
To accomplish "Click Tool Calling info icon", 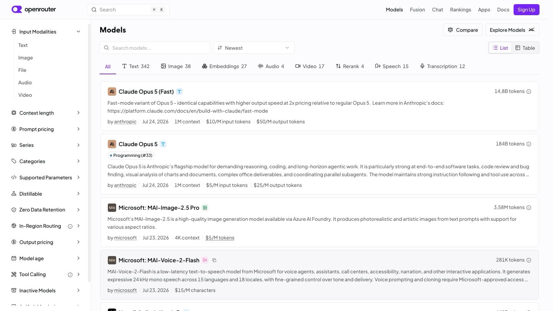I will coord(70,275).
